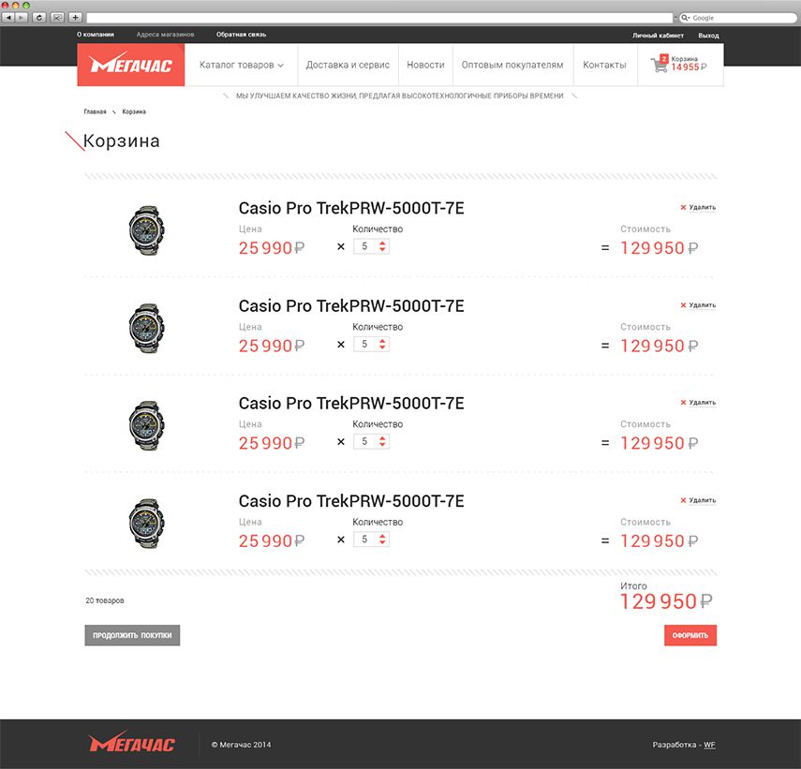Open the Доставка и сервис menu item

348,65
